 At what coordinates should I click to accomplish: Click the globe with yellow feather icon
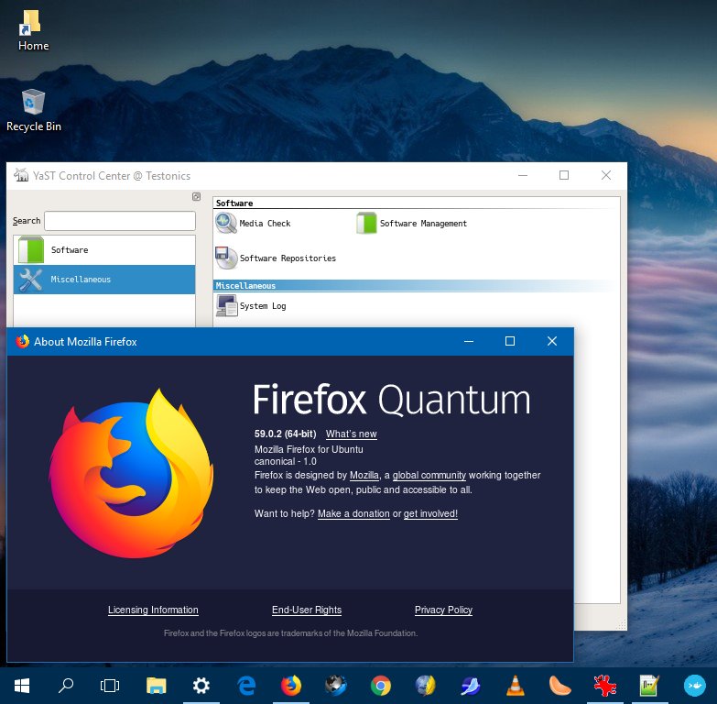coord(425,686)
